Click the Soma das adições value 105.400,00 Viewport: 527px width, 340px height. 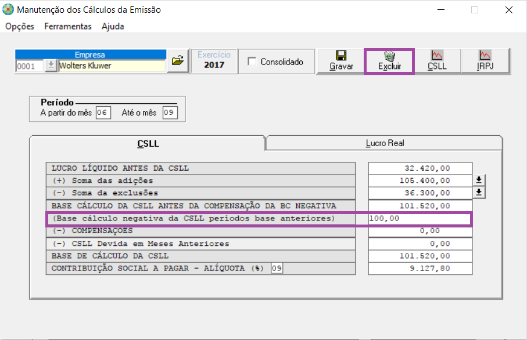click(x=420, y=180)
